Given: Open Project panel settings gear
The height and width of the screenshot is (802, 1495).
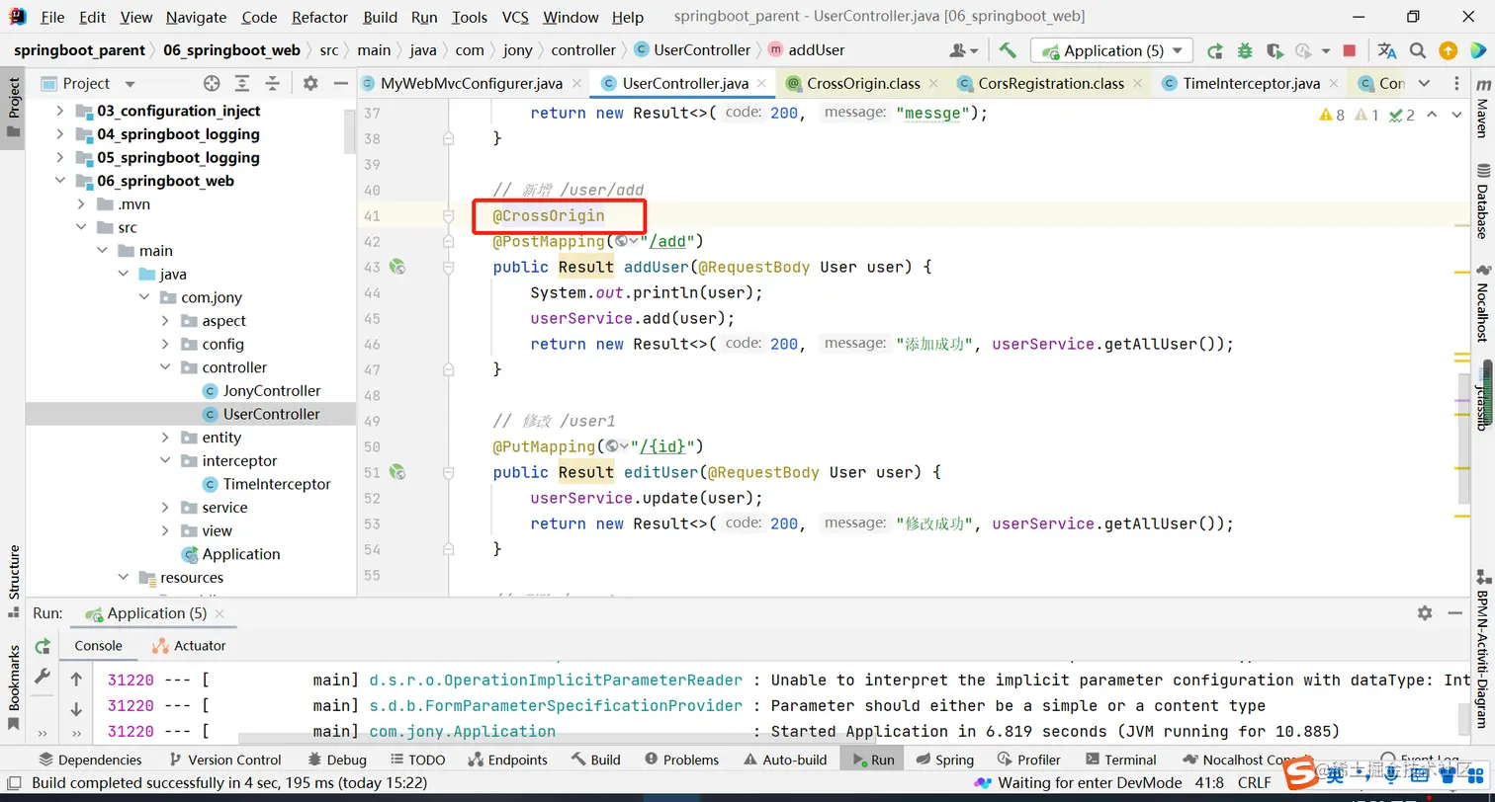Looking at the screenshot, I should coord(310,84).
